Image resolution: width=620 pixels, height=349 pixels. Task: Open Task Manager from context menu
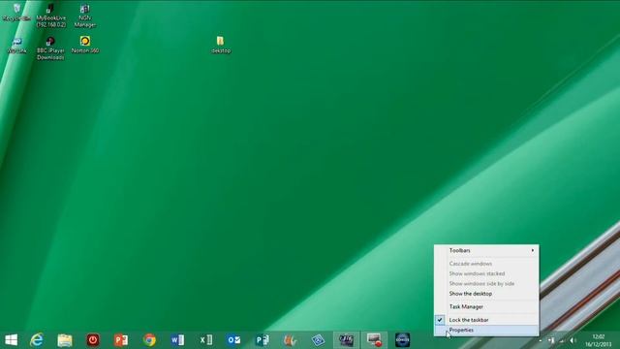point(486,306)
